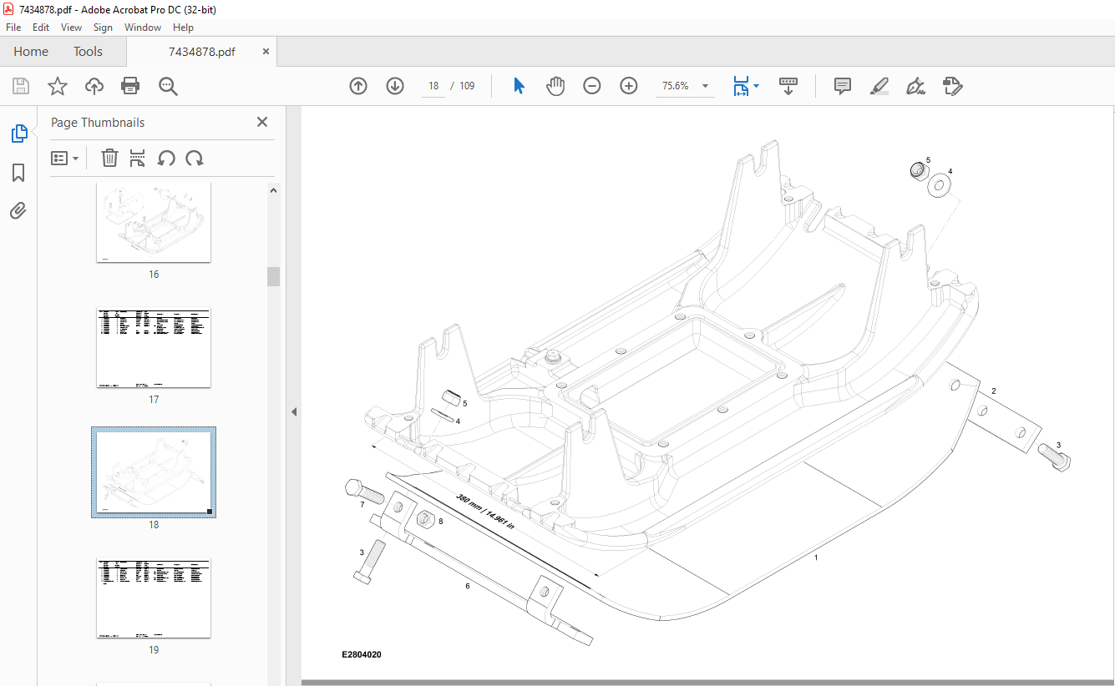Click the Stamp tool icon in the toolbar
Viewport: 1115px width, 686px height.
pyautogui.click(x=952, y=86)
